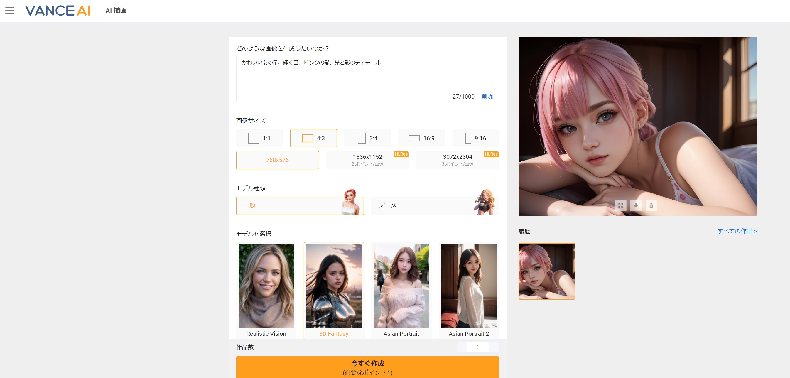Switch aspect ratio to 16:9

[421, 138]
